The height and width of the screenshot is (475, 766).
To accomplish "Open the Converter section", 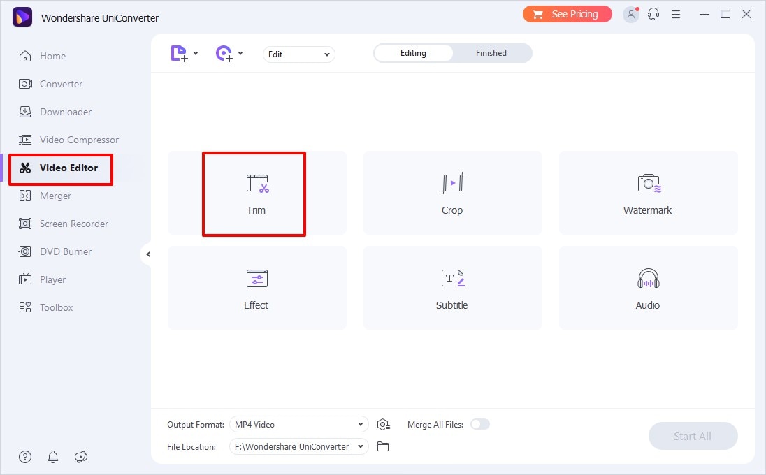I will pyautogui.click(x=51, y=84).
